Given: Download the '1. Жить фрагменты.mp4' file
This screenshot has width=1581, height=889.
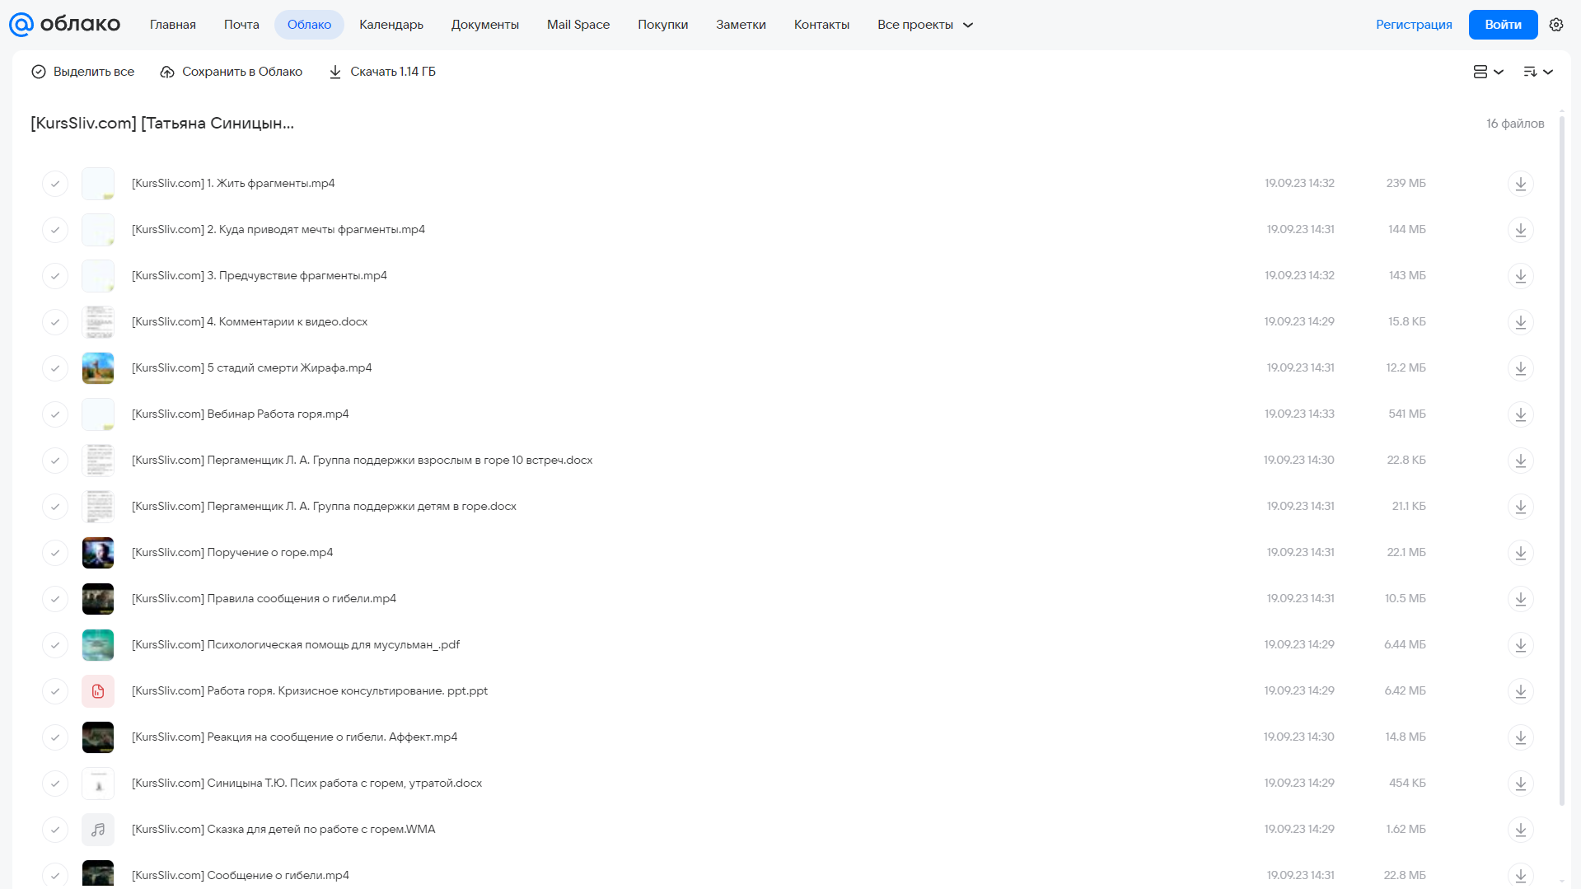Looking at the screenshot, I should [x=1521, y=184].
